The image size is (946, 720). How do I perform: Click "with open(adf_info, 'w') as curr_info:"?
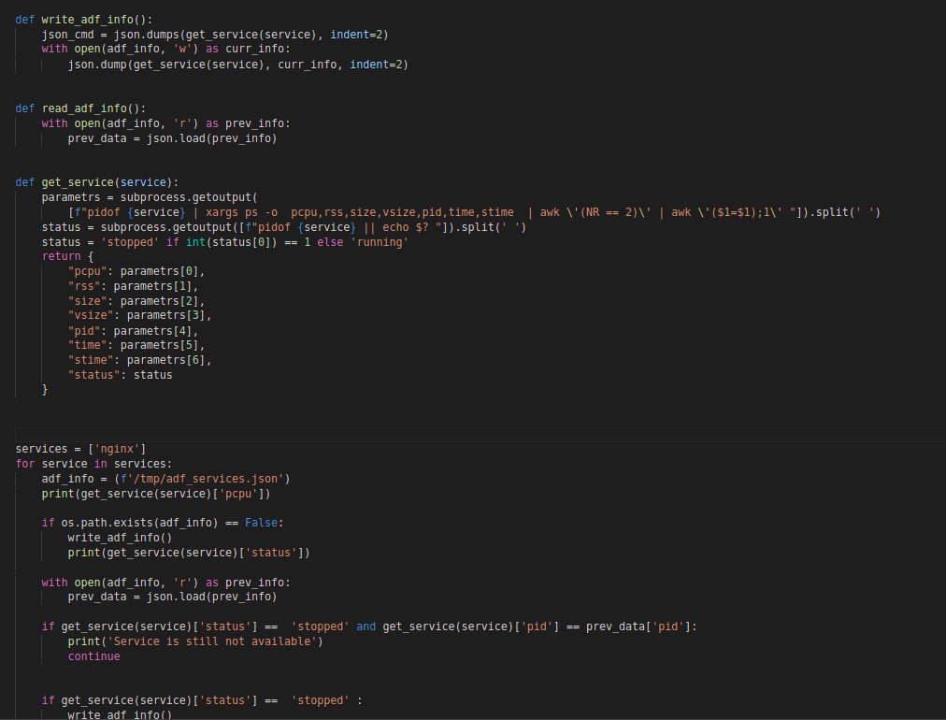(x=165, y=49)
